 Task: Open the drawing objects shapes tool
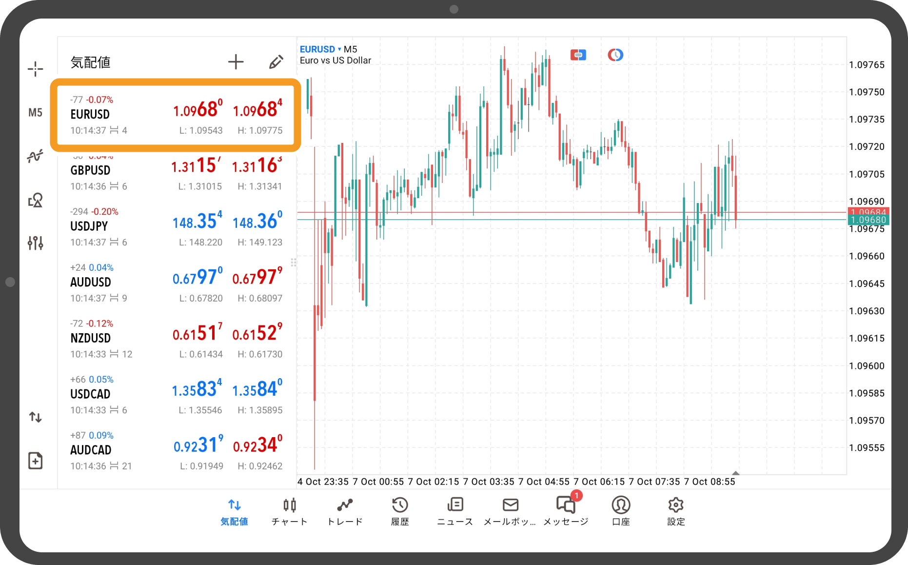click(35, 200)
